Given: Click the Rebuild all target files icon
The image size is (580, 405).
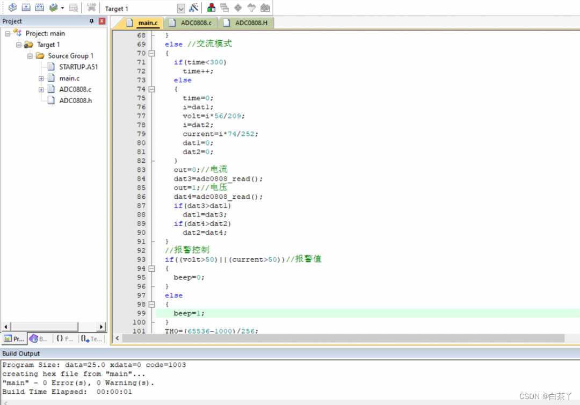Looking at the screenshot, I should coord(40,8).
